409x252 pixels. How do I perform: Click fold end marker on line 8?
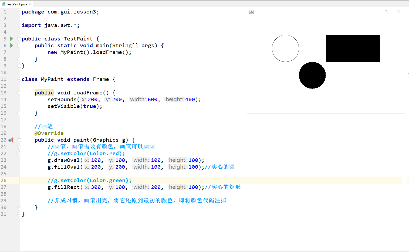pos(19,59)
